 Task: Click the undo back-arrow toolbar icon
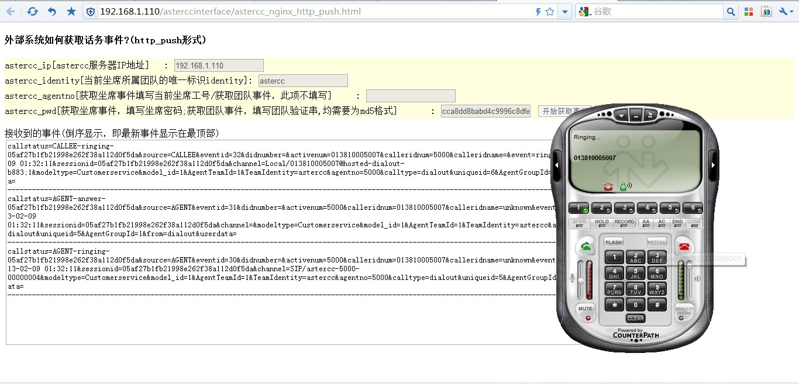point(52,11)
